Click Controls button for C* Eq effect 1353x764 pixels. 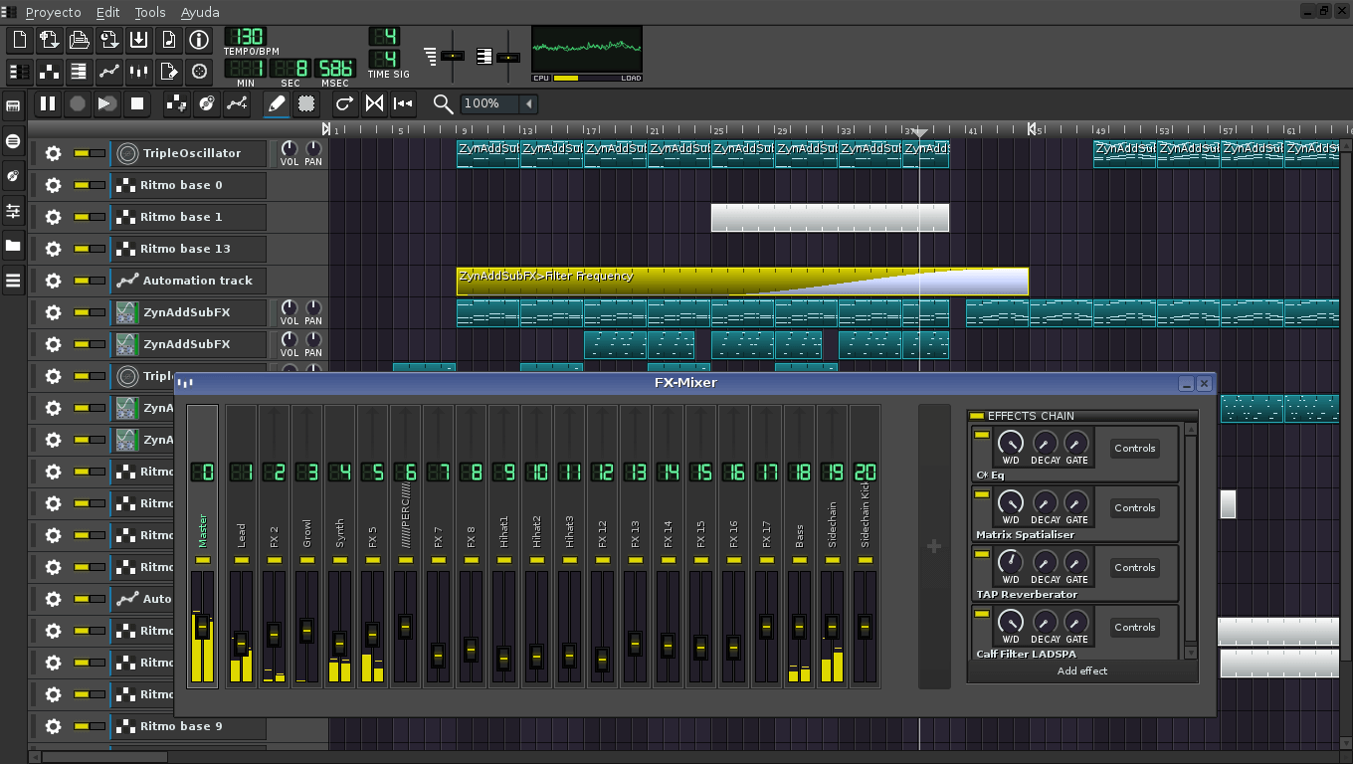(x=1135, y=449)
